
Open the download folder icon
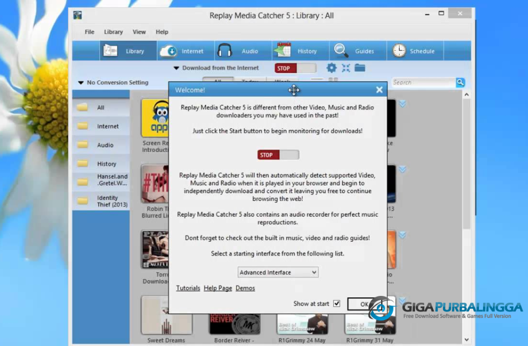click(x=360, y=67)
